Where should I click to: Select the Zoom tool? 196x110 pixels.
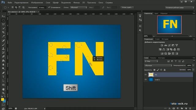pyautogui.click(x=3, y=93)
